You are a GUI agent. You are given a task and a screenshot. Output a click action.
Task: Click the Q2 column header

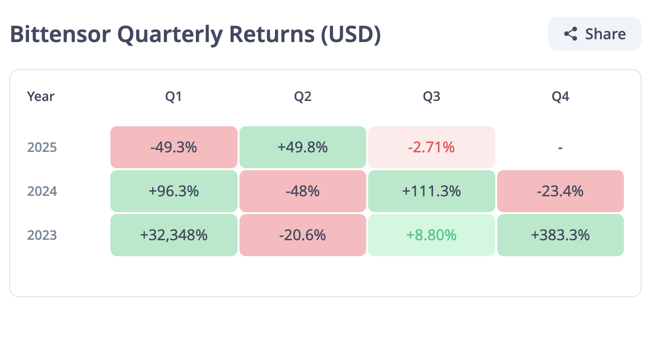click(303, 97)
